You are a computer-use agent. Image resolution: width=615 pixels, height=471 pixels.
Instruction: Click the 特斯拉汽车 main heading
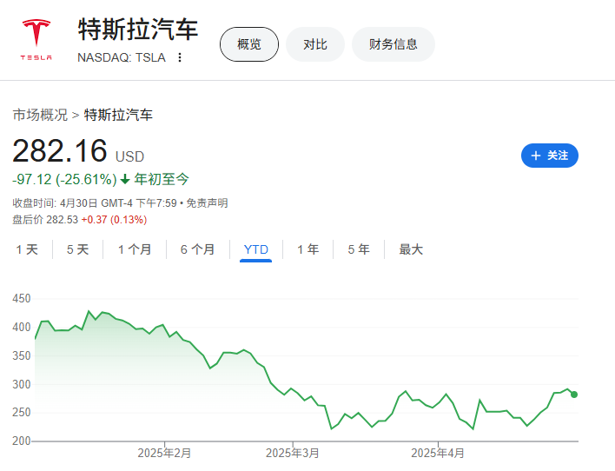click(x=137, y=30)
